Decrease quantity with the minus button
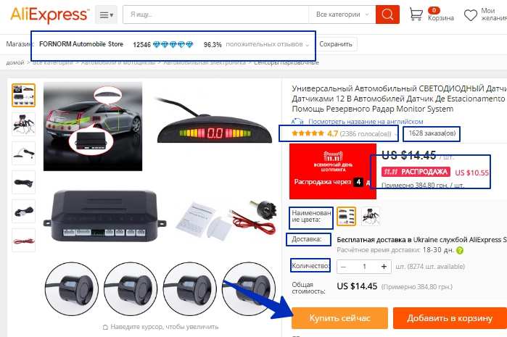The height and width of the screenshot is (337, 507). coord(344,267)
